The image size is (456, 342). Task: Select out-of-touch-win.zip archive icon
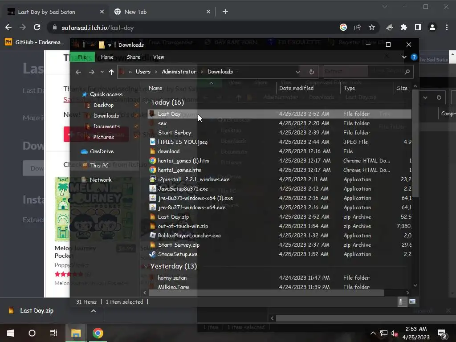[x=152, y=226]
